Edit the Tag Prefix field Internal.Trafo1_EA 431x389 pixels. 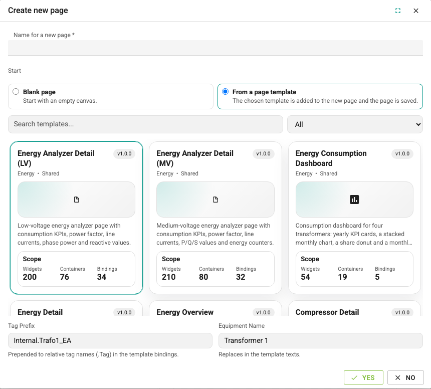(110, 340)
